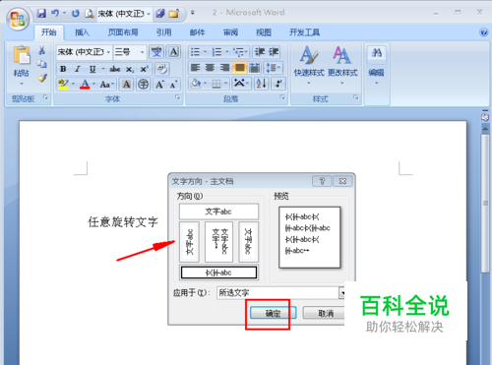492x365 pixels.
Task: Open dialog help question button
Action: (x=322, y=181)
